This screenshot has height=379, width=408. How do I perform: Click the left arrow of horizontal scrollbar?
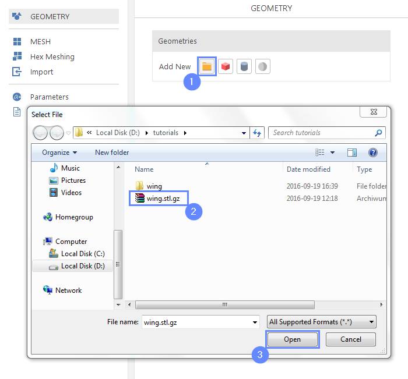coord(129,304)
